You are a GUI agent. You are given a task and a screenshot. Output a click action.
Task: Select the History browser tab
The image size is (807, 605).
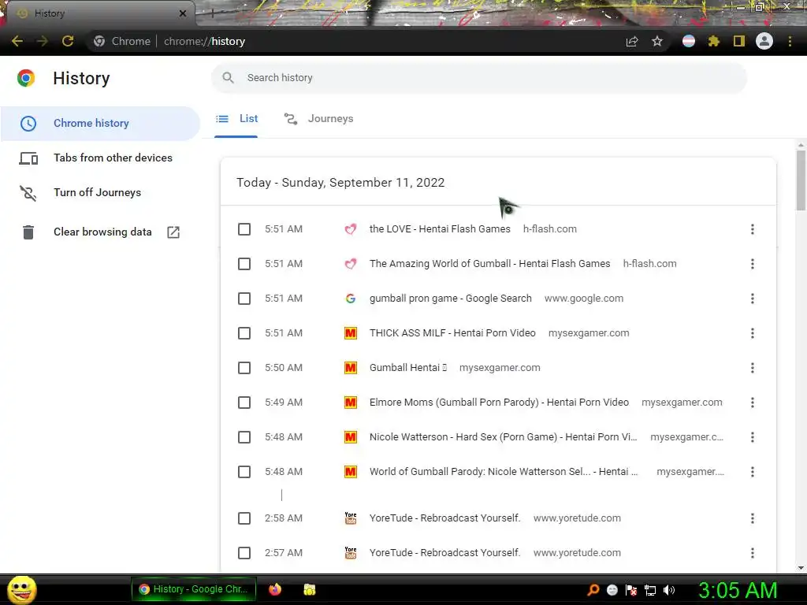click(100, 13)
